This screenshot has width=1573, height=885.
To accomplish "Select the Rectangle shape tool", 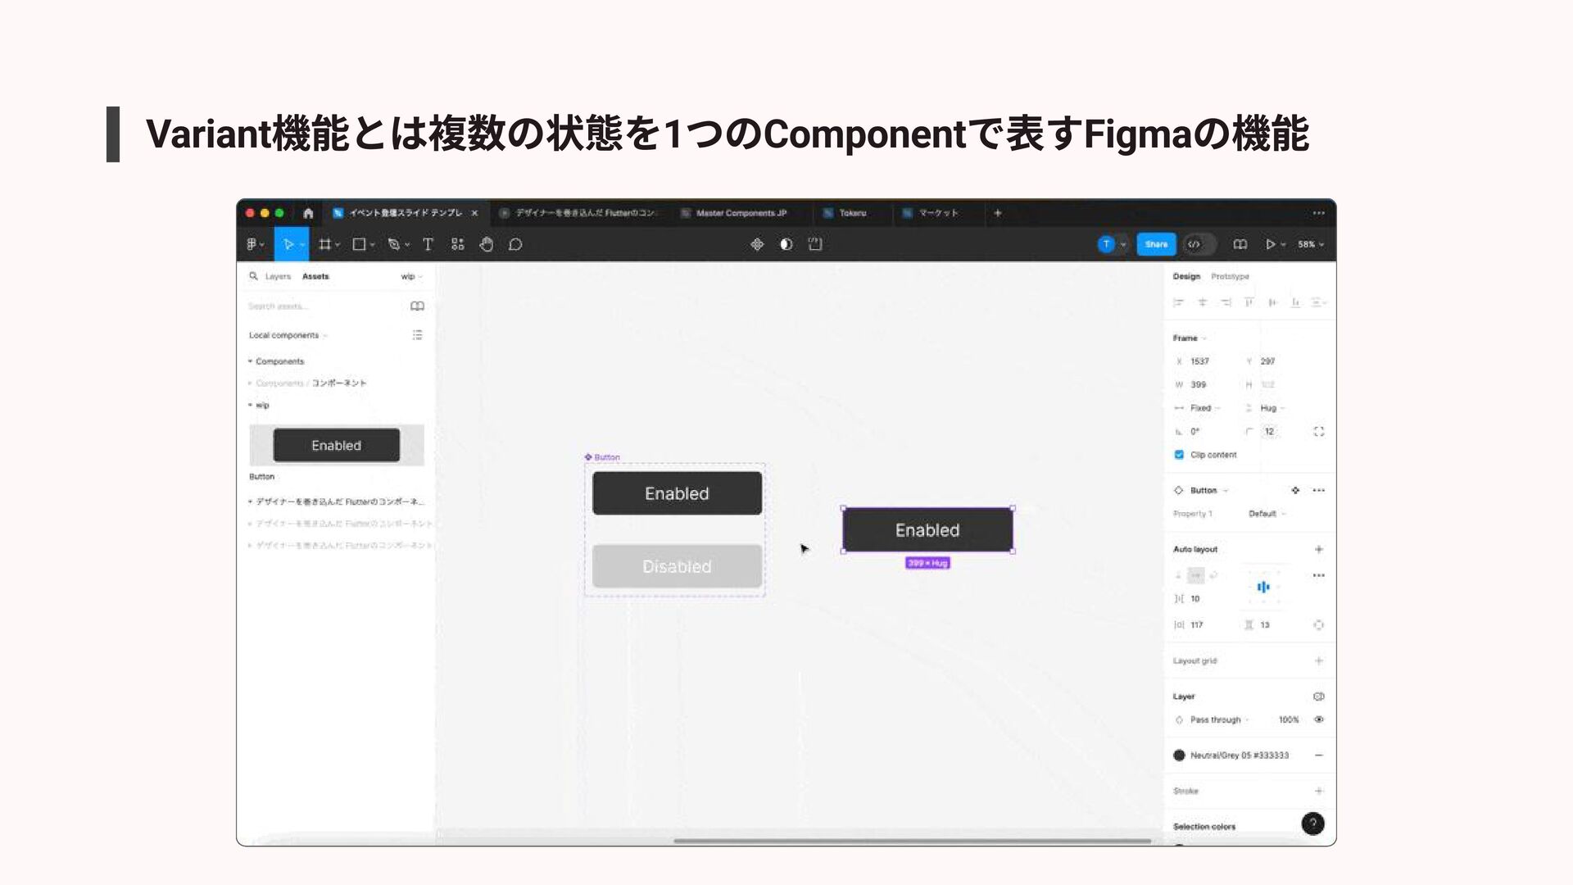I will (359, 244).
